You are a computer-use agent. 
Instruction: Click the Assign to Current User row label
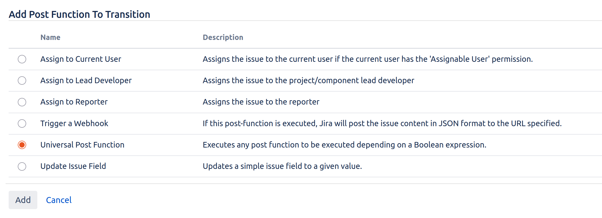[x=81, y=59]
